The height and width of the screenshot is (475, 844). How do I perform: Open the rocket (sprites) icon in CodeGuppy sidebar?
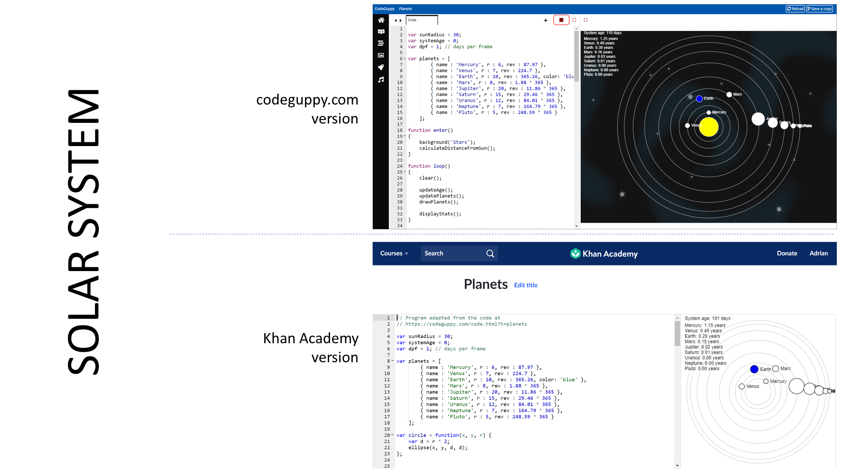[381, 67]
